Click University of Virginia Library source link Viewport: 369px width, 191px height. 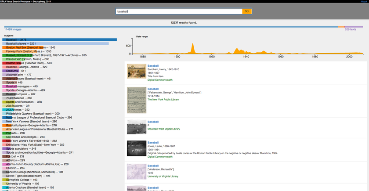[163, 176]
